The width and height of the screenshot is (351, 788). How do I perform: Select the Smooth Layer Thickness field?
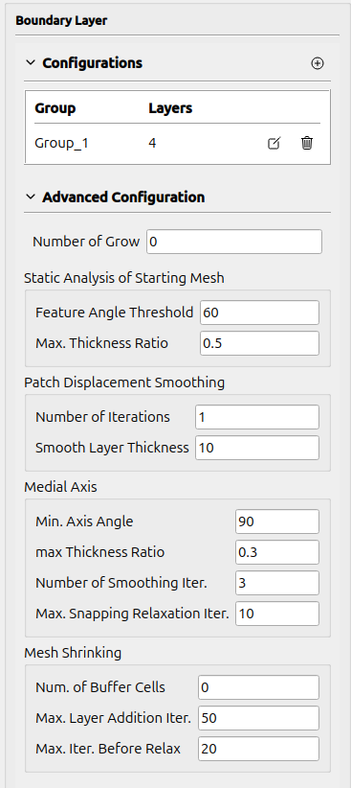pos(257,448)
